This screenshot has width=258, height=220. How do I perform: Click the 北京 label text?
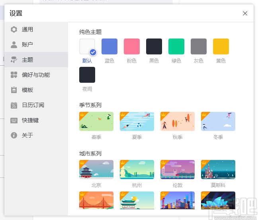pos(96,185)
